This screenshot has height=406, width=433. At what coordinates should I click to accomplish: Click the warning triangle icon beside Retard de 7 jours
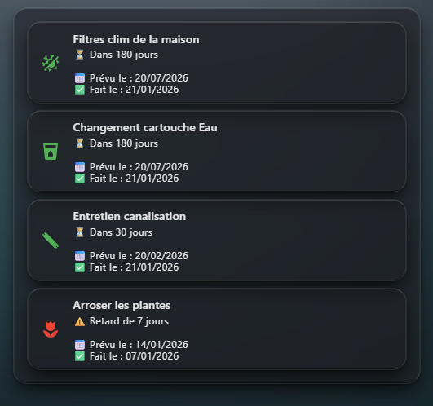tap(80, 321)
